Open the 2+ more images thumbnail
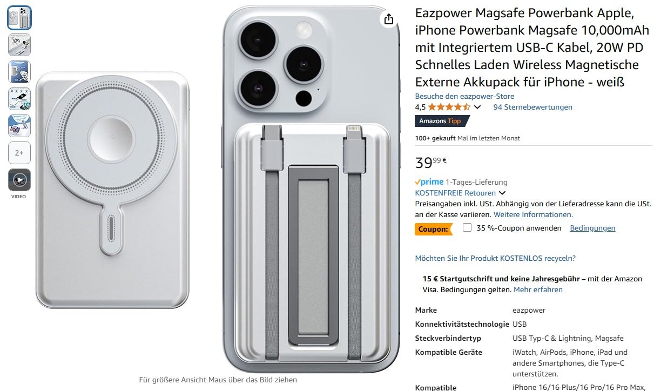The image size is (654, 391). [x=19, y=153]
